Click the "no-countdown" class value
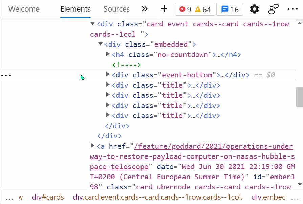This screenshot has width=303, height=204. point(183,55)
